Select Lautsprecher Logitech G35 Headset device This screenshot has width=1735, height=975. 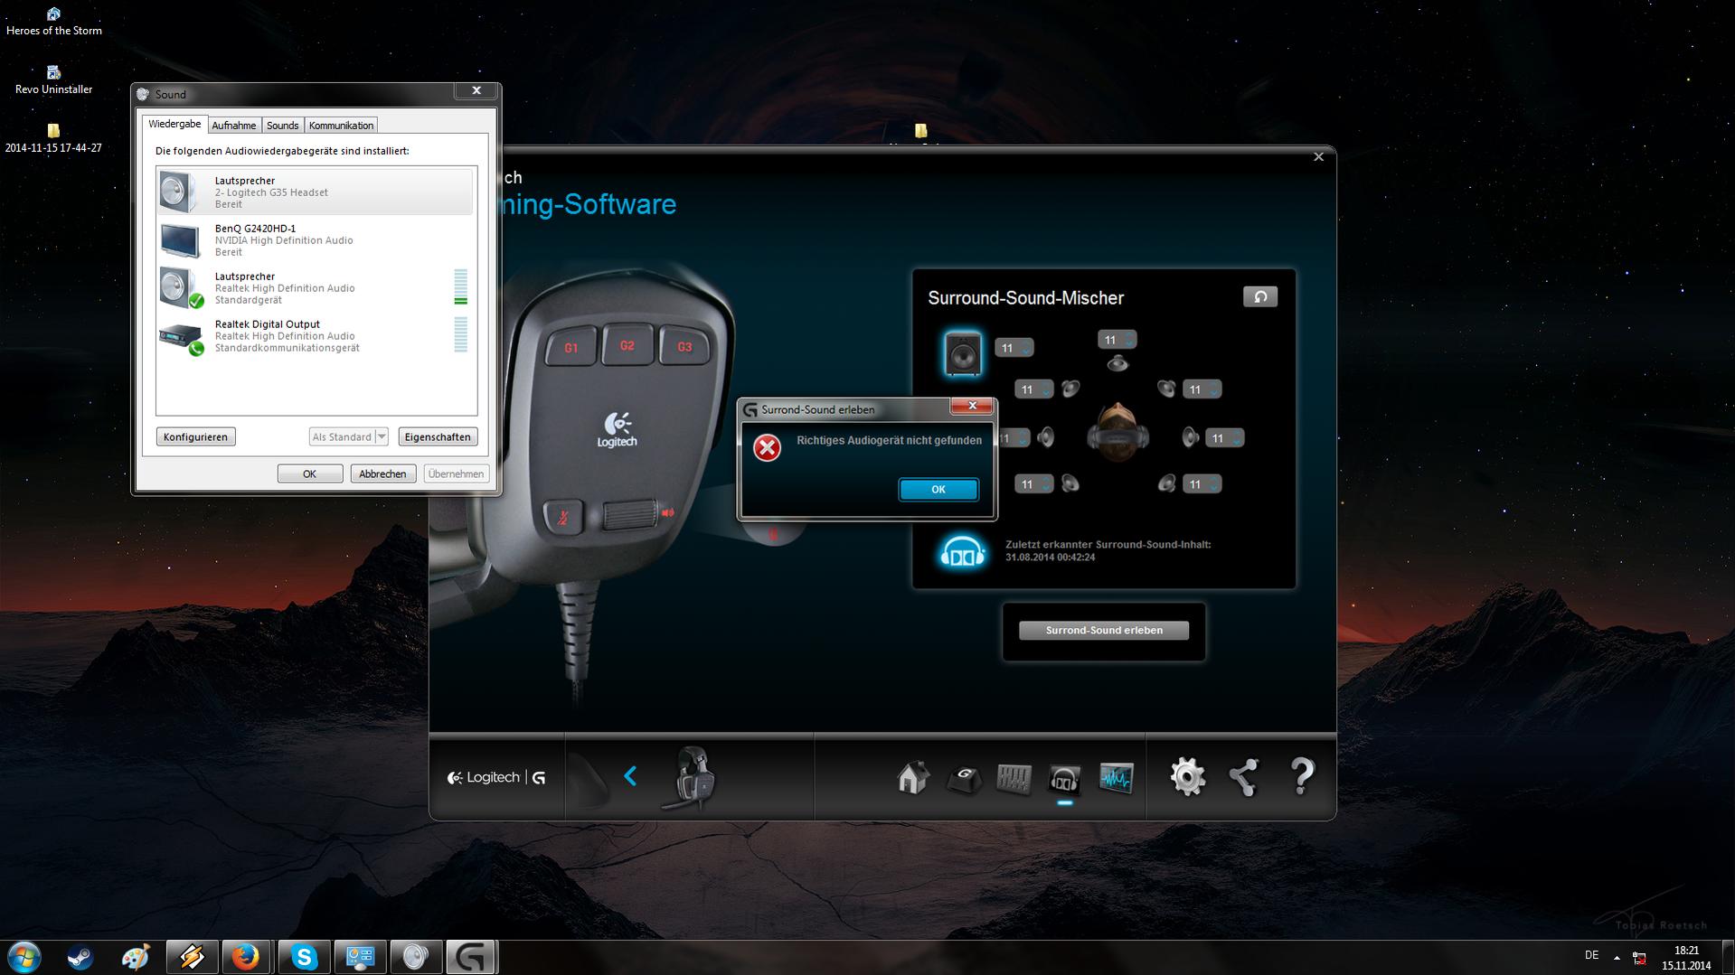pyautogui.click(x=315, y=192)
